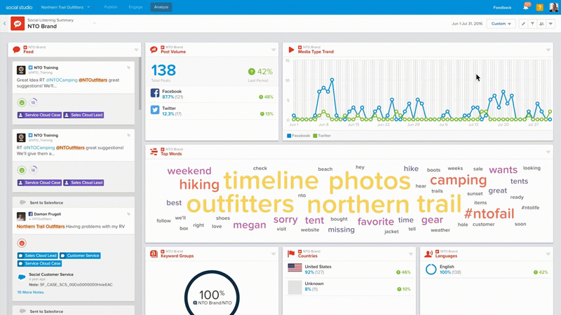Open the orange help question mark
561x315 pixels.
pos(539,8)
